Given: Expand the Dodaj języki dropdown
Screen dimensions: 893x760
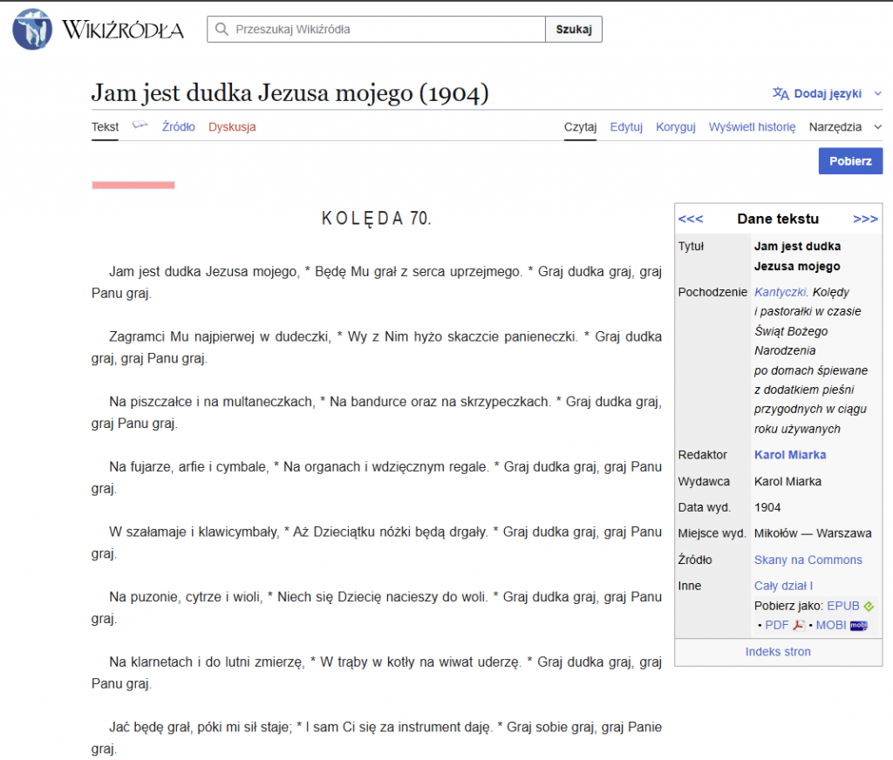Looking at the screenshot, I should [877, 93].
